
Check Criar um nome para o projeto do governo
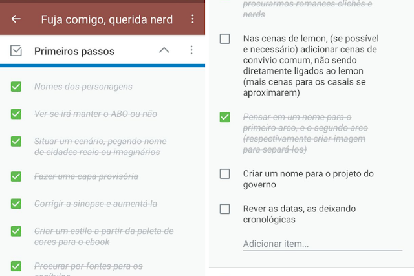[x=224, y=174]
